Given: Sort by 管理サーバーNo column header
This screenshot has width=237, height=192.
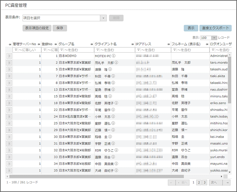Looking at the screenshot, I should pyautogui.click(x=24, y=44).
